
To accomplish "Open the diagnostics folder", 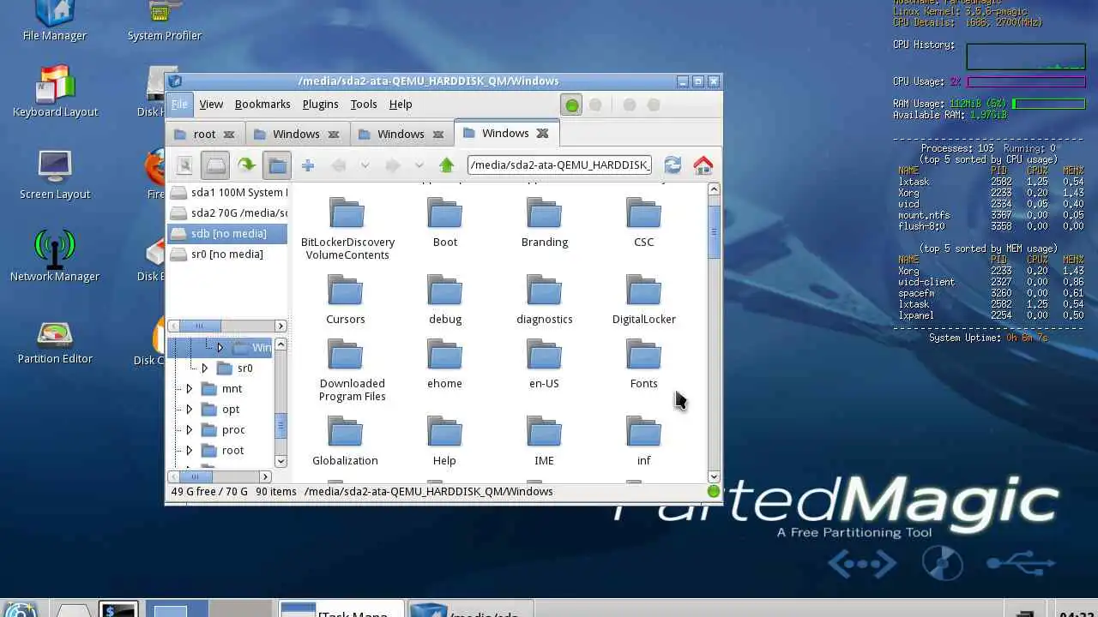I will 544,300.
